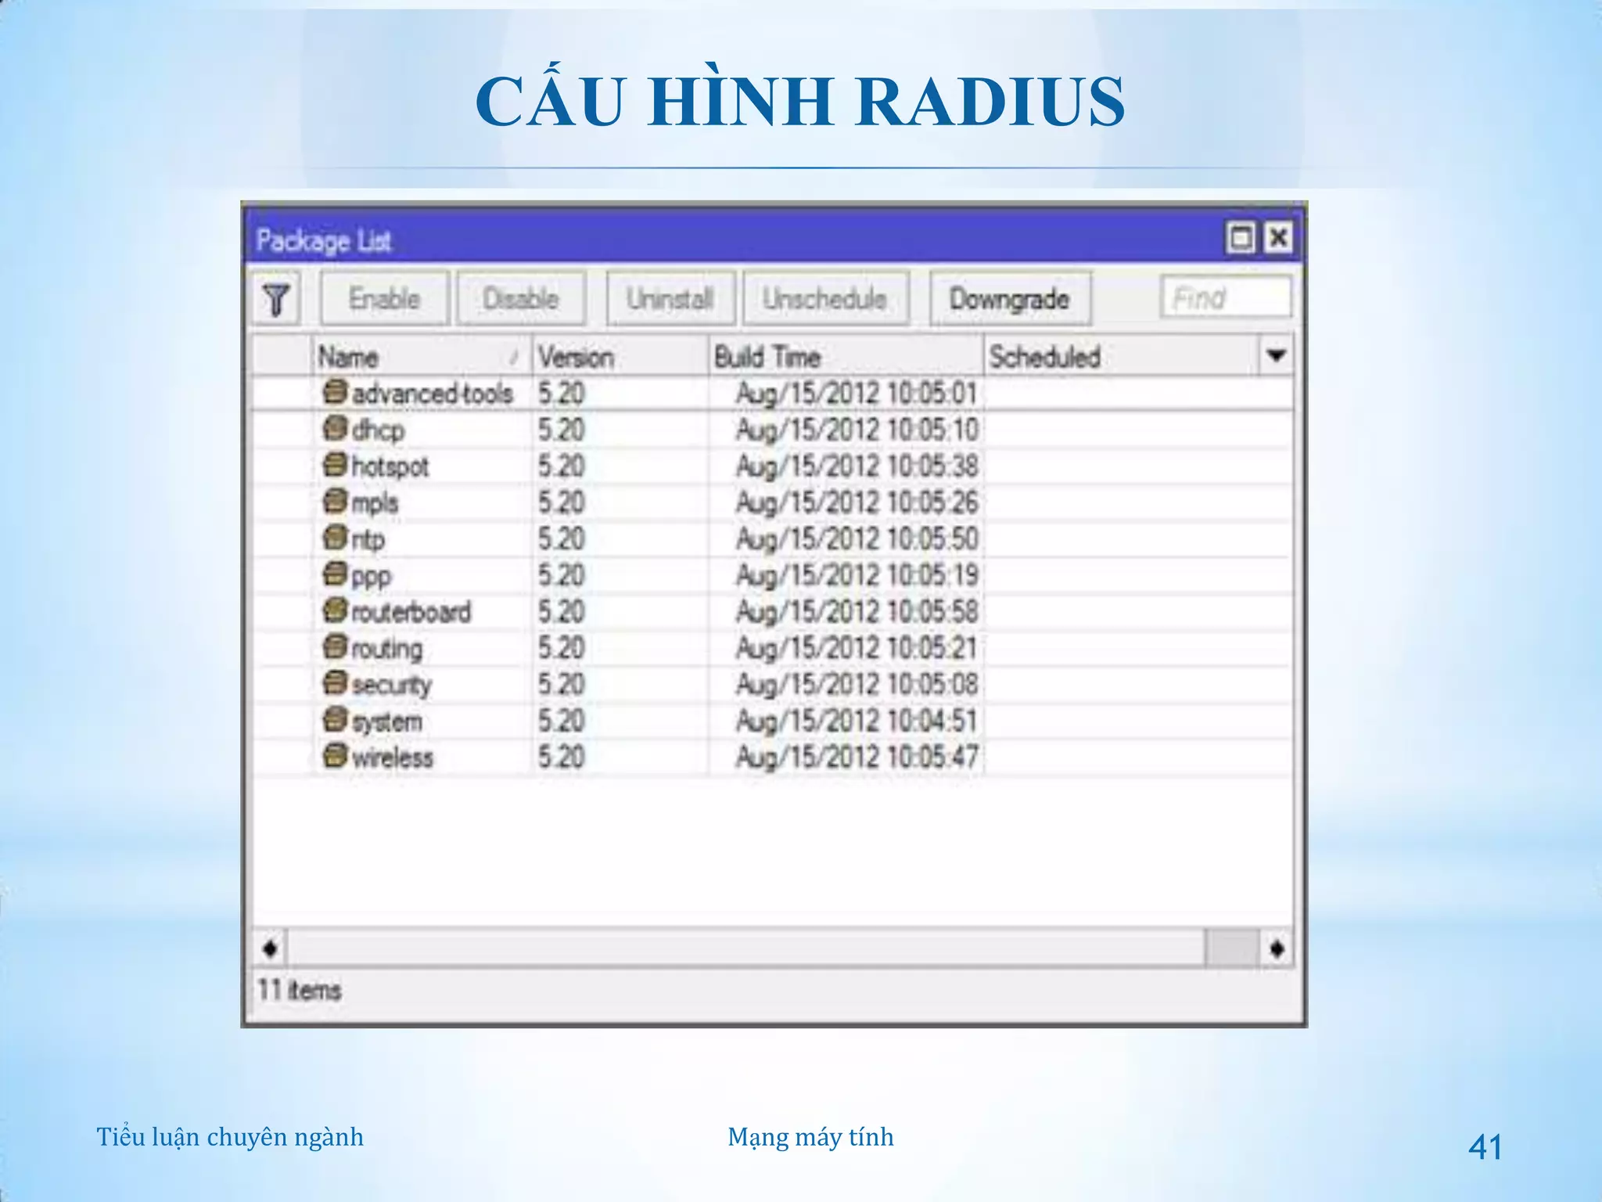Click the dhcp package icon
The image size is (1602, 1202).
pos(335,428)
